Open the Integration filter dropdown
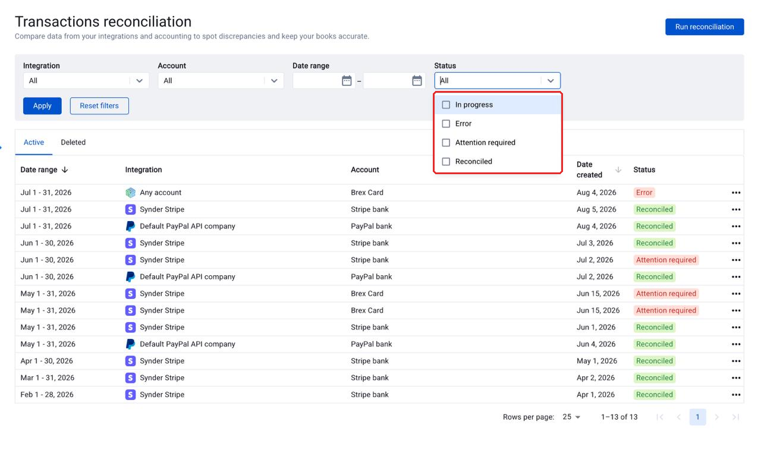 point(86,81)
